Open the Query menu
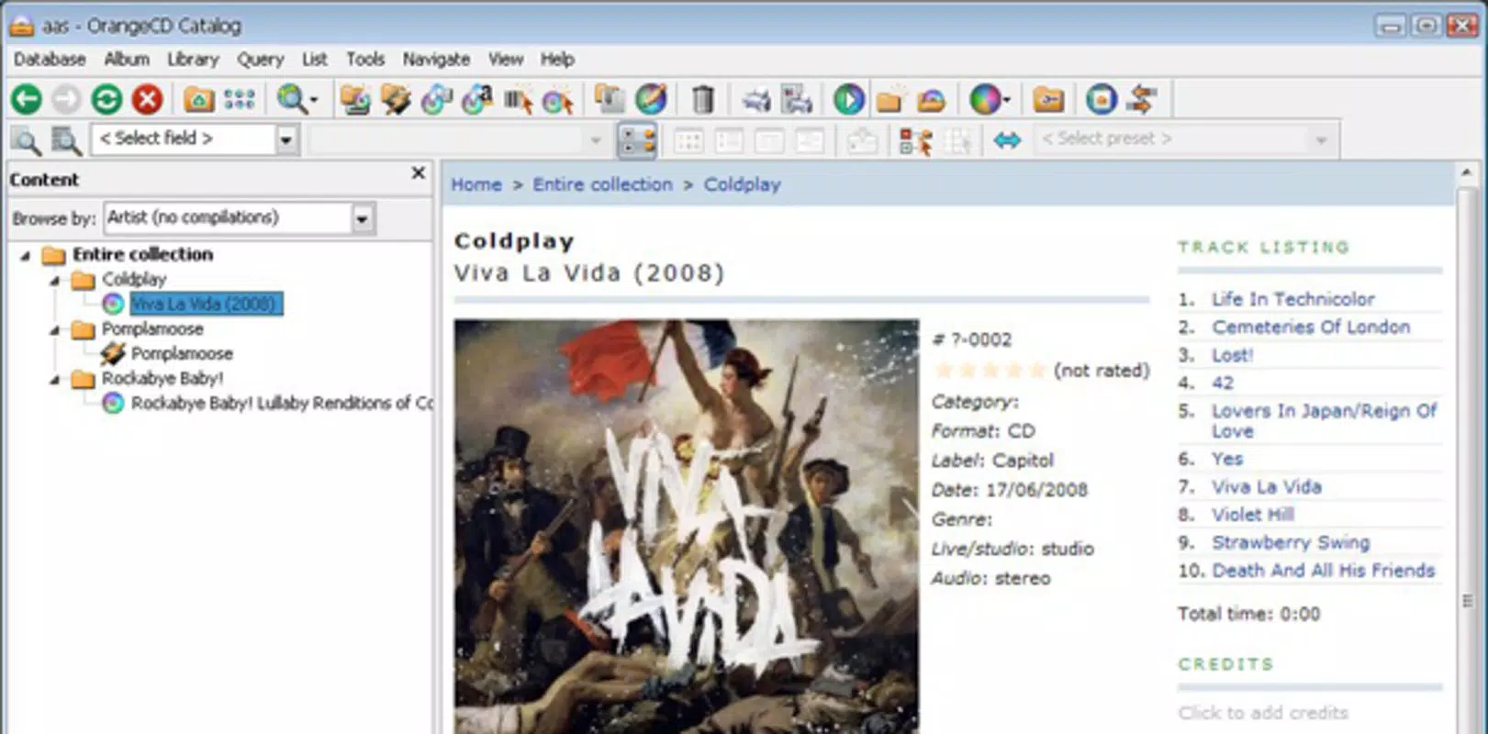This screenshot has width=1488, height=734. (x=261, y=60)
